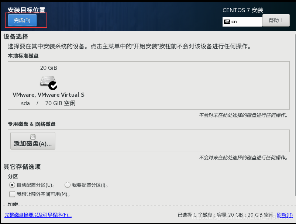This screenshot has height=224, width=296.
Task: Click the 专用磁盘 & 网络磁盘 section label
Action: tap(32, 124)
